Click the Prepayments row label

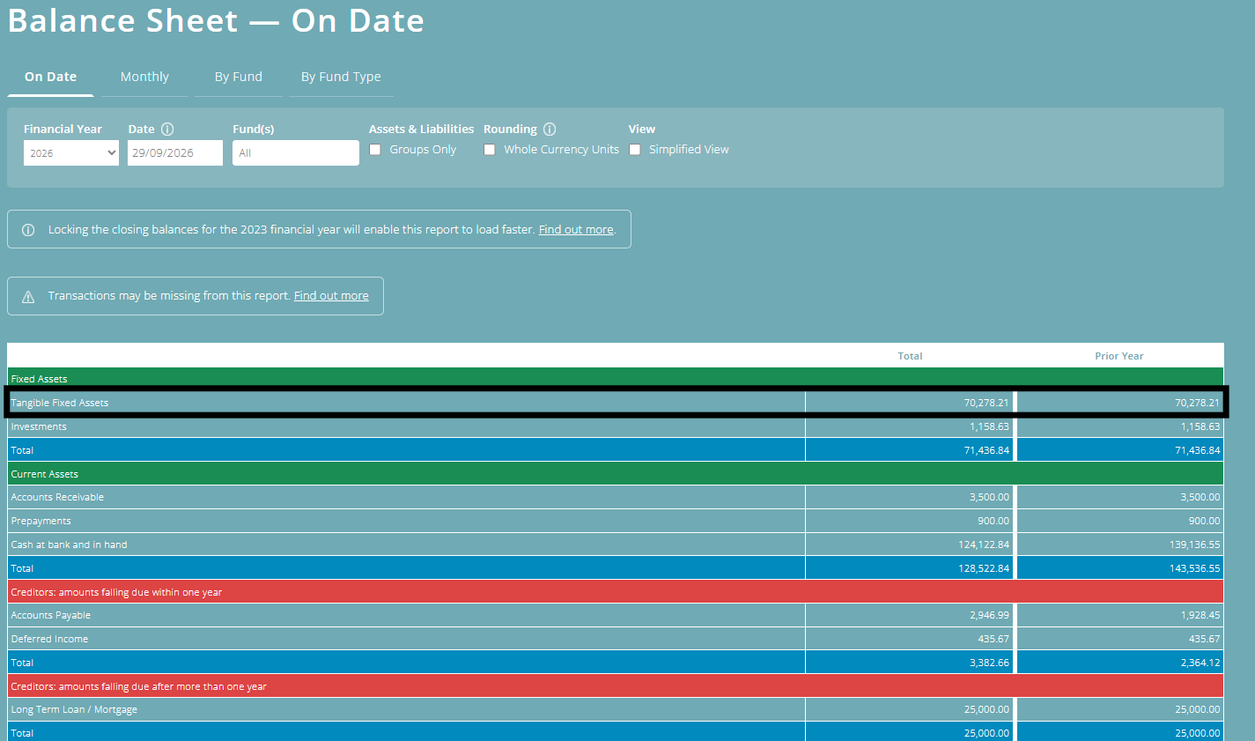41,521
